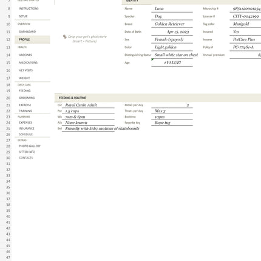261x261 pixels.
Task: Open the Weight tracker link
Action: 24,78
